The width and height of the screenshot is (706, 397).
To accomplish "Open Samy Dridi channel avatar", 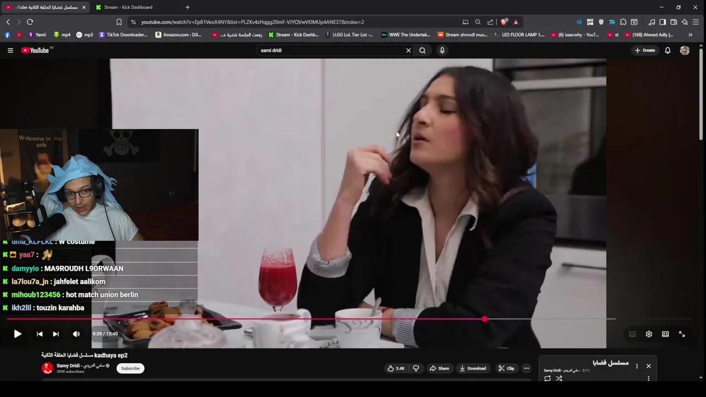I will click(47, 368).
